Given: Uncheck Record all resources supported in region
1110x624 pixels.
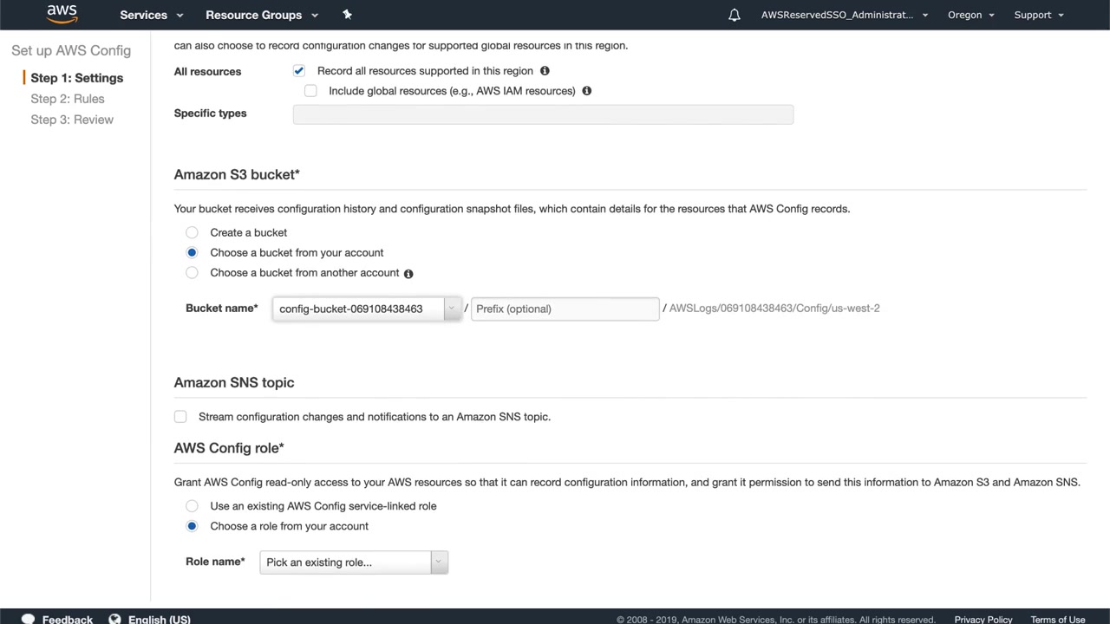Looking at the screenshot, I should (x=299, y=71).
